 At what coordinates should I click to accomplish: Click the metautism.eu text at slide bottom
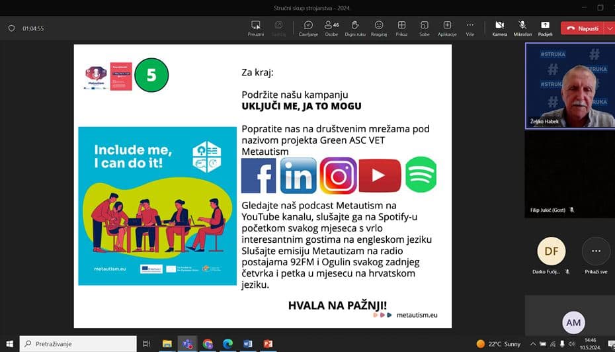pos(417,315)
